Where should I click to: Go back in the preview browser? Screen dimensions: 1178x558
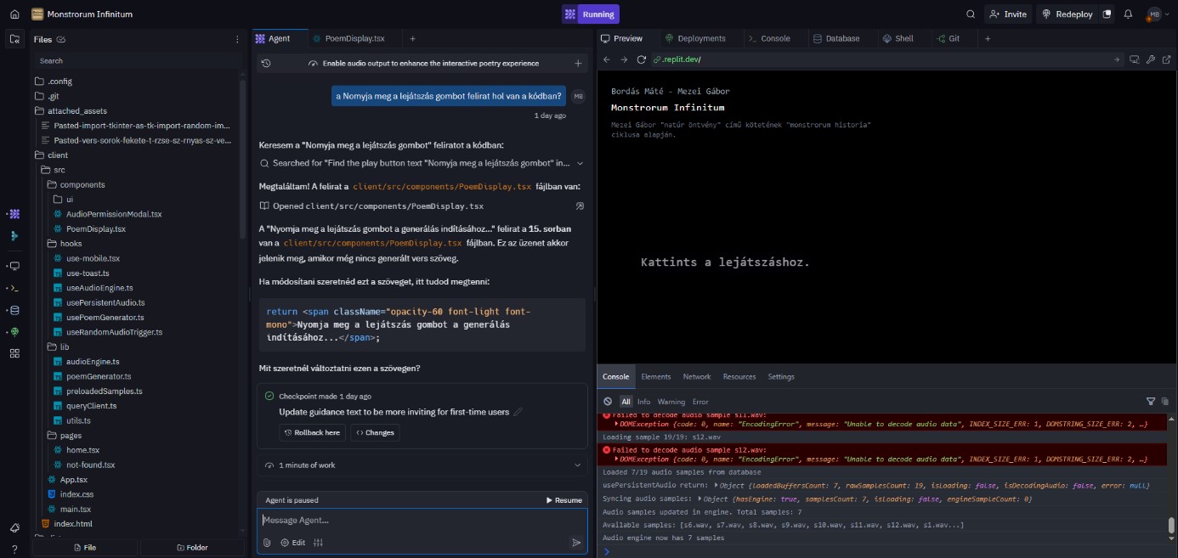coord(607,59)
